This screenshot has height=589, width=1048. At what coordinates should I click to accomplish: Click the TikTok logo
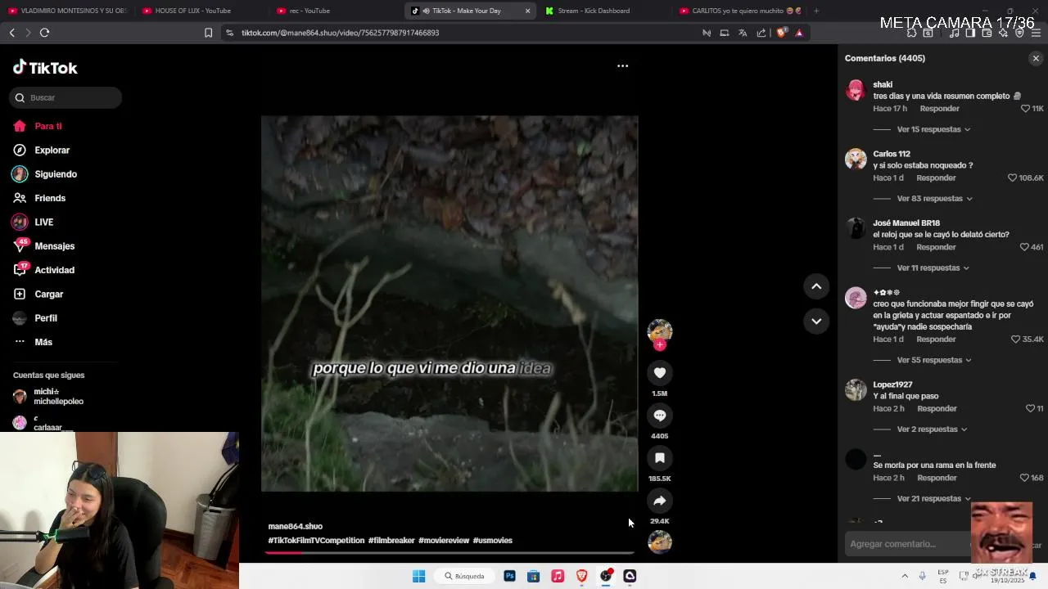tap(45, 68)
